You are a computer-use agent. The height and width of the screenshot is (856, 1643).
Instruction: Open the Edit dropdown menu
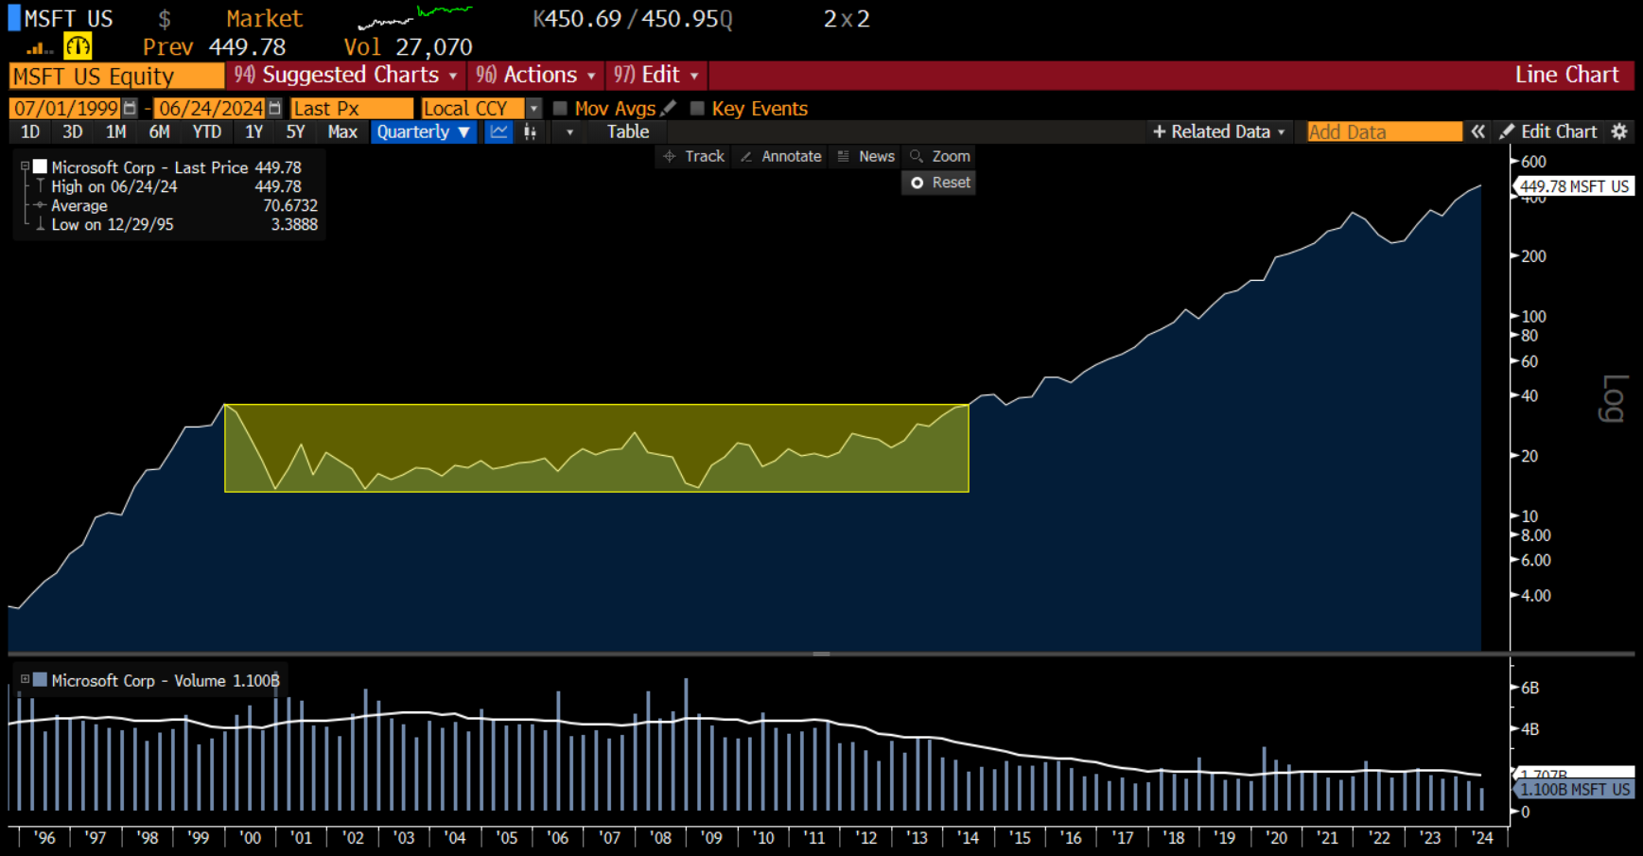point(655,75)
